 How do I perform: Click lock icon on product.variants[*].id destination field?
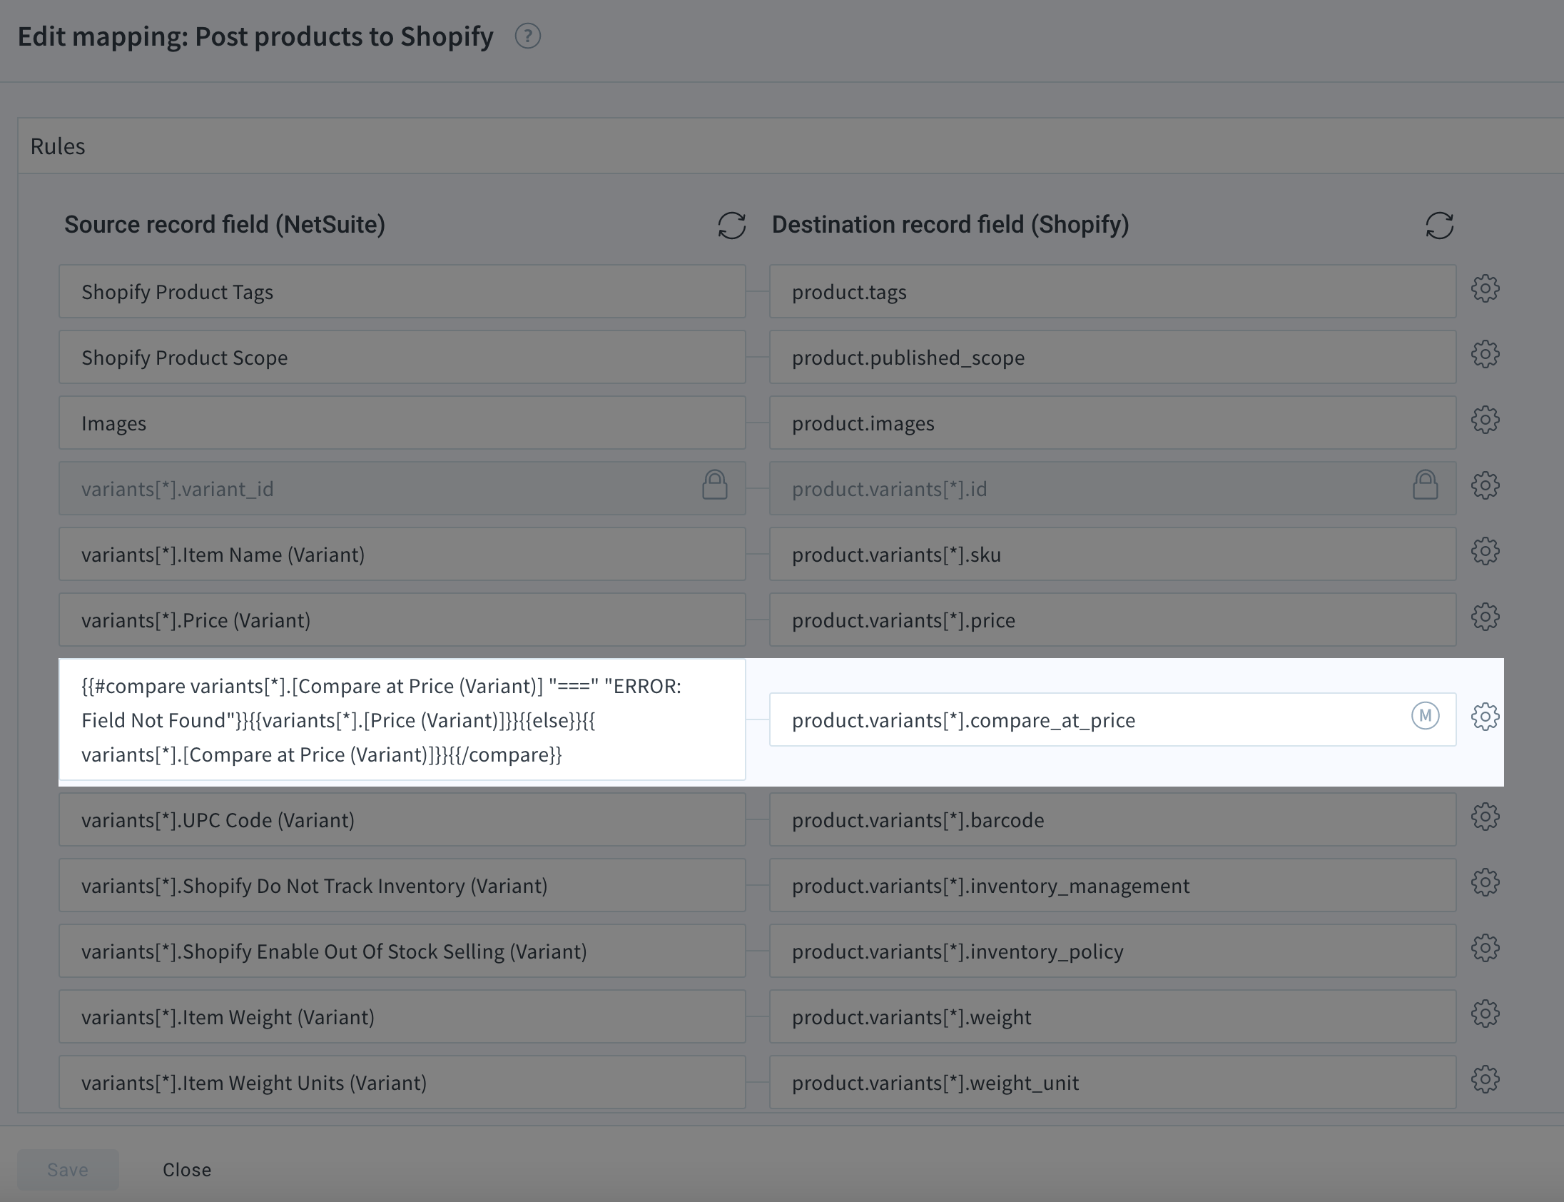(x=1426, y=485)
